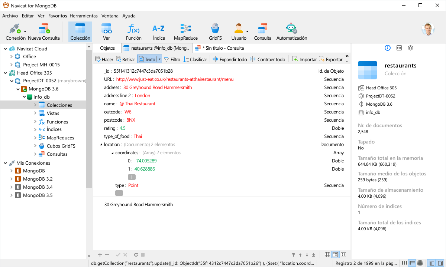Click the navigation pane vertical scrollbar

coord(89,119)
